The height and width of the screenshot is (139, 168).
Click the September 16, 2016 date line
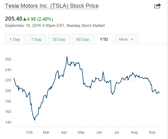tap(55, 26)
